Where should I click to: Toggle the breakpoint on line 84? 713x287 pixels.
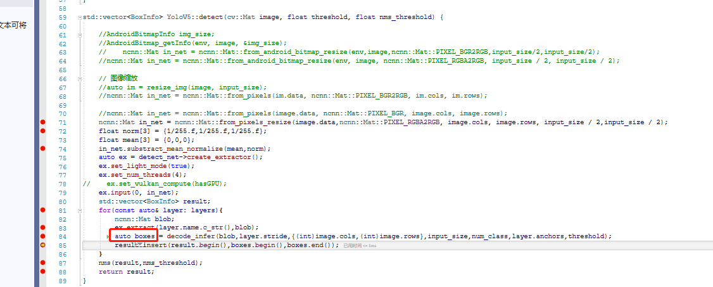[x=43, y=236]
